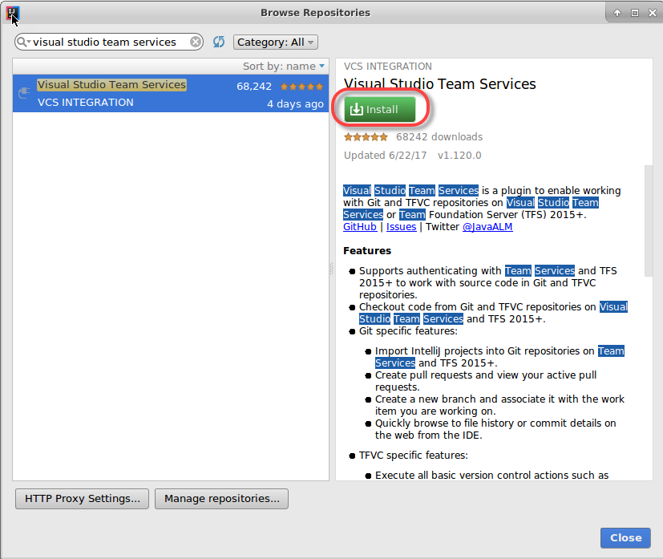Click the 'Updated 6/22/17' text
The height and width of the screenshot is (559, 663).
[385, 156]
